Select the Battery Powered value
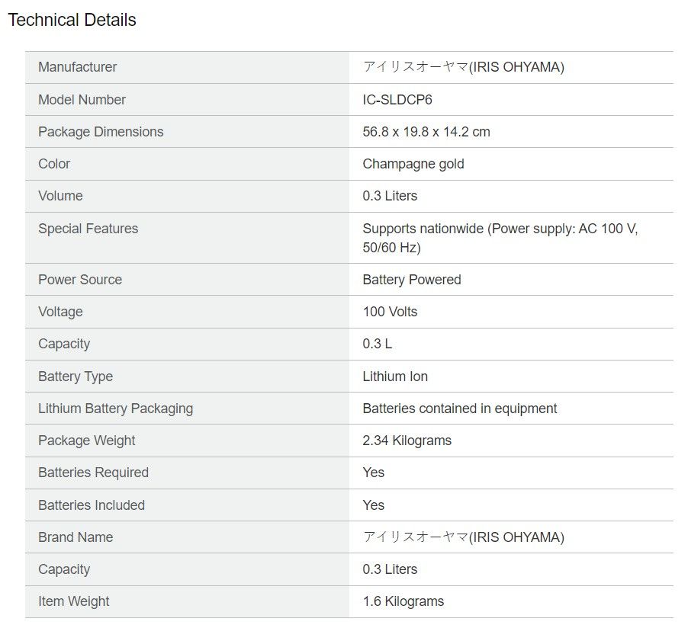The height and width of the screenshot is (641, 688). (x=411, y=280)
